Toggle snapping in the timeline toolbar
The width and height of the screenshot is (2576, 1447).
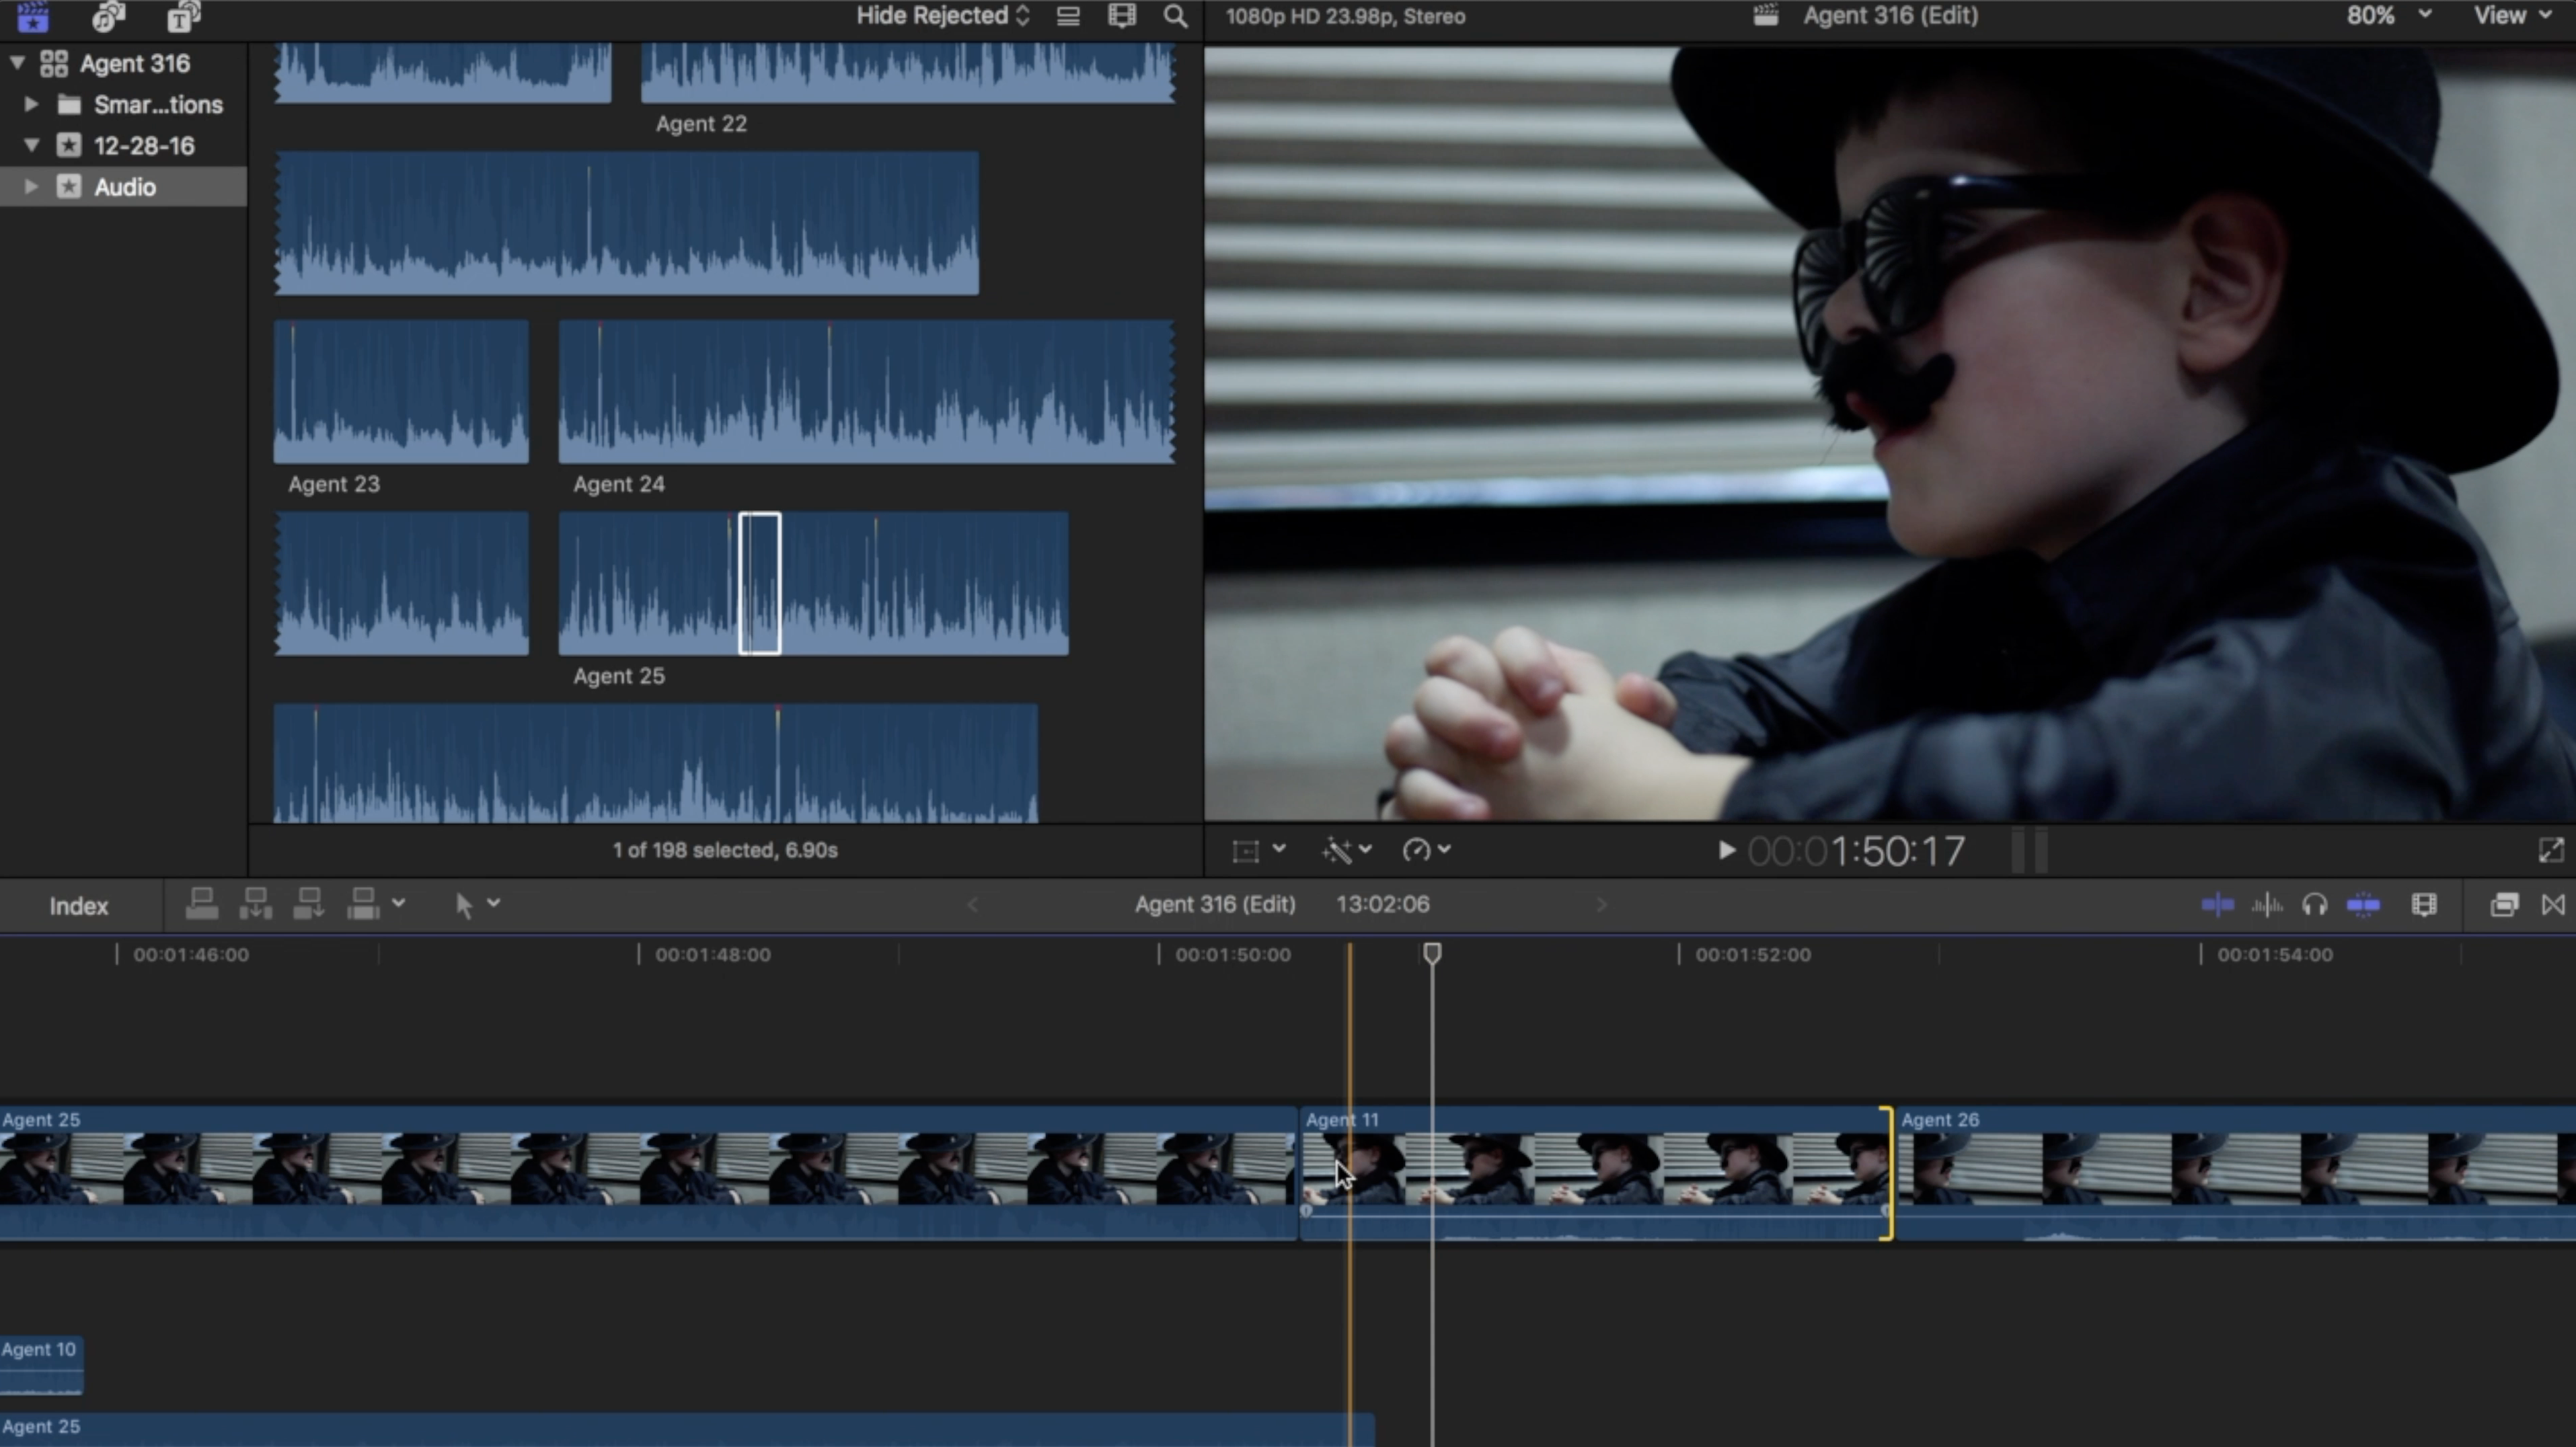(x=2364, y=904)
